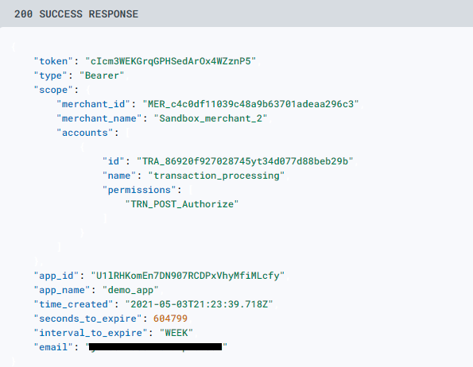Select the "transaction_processing" value

[216, 176]
